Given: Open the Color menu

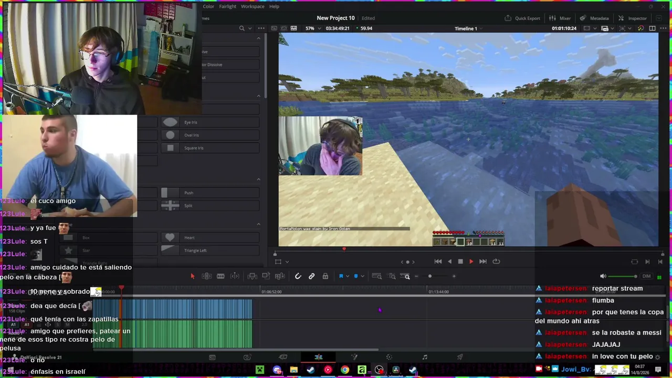Looking at the screenshot, I should tap(208, 6).
